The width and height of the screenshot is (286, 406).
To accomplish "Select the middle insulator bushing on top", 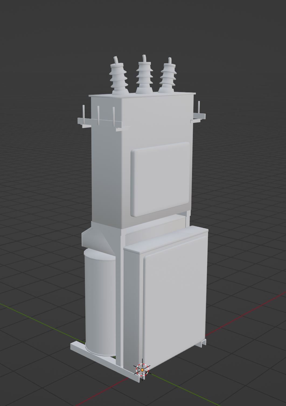I will pos(145,75).
